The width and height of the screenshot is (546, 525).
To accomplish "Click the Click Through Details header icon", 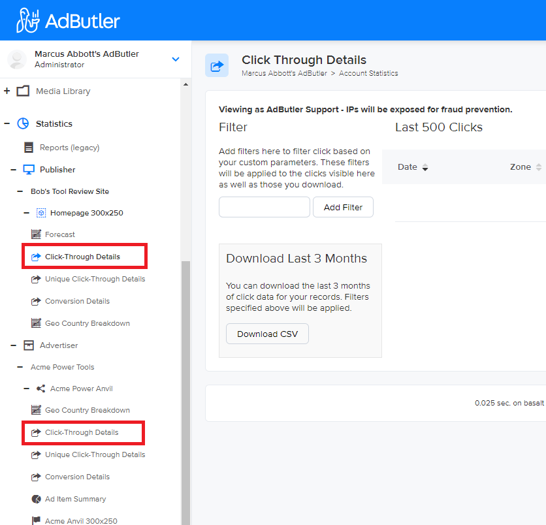I will point(217,65).
